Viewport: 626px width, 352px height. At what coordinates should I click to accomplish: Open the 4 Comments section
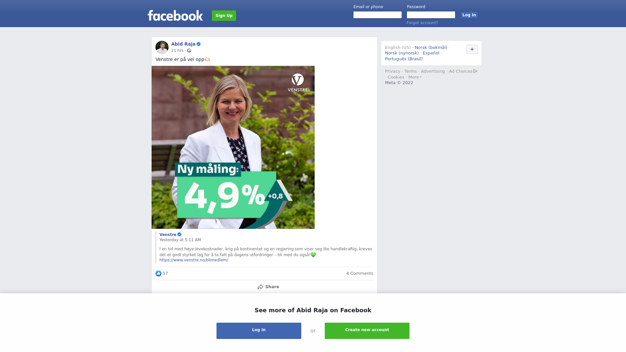(x=360, y=273)
